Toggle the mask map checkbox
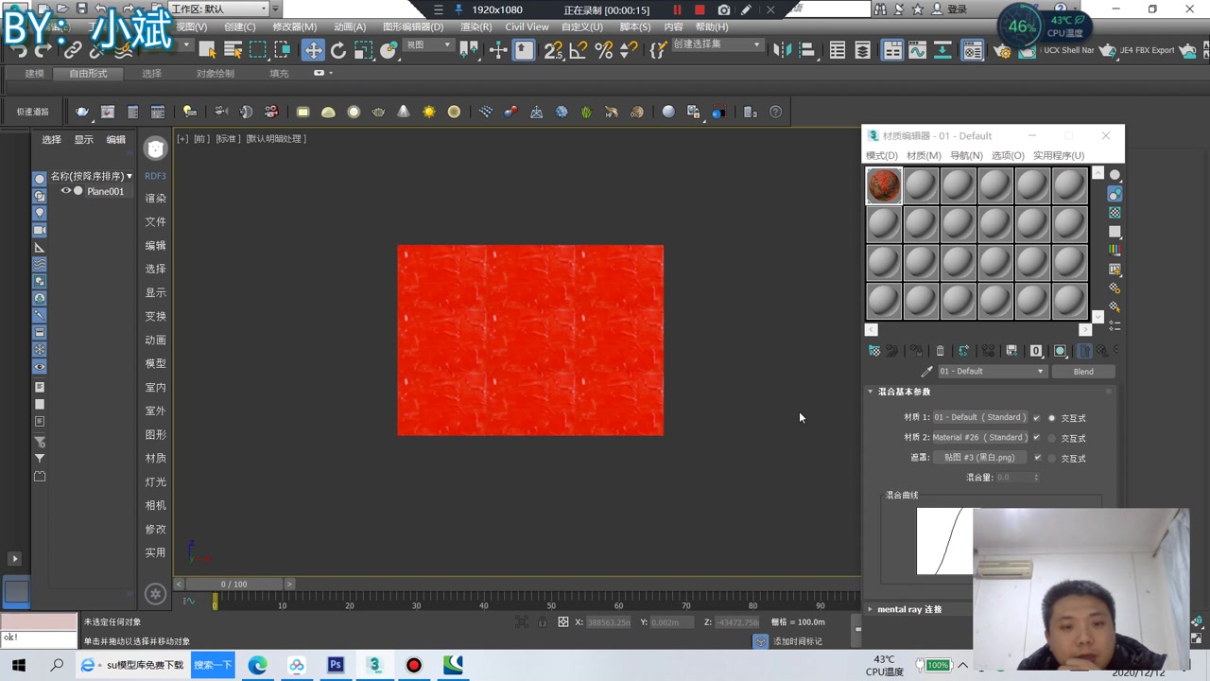This screenshot has height=681, width=1210. coord(1037,458)
